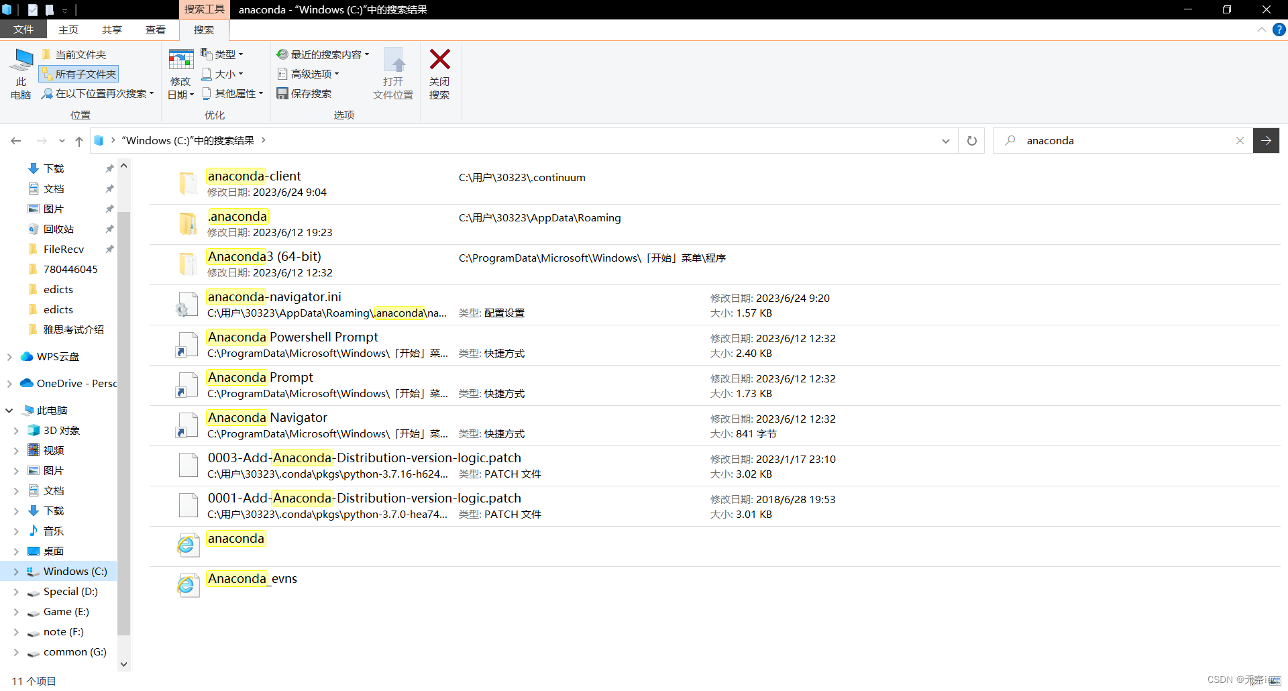Expand 3D 对象 tree node
This screenshot has height=691, width=1288.
[x=16, y=431]
